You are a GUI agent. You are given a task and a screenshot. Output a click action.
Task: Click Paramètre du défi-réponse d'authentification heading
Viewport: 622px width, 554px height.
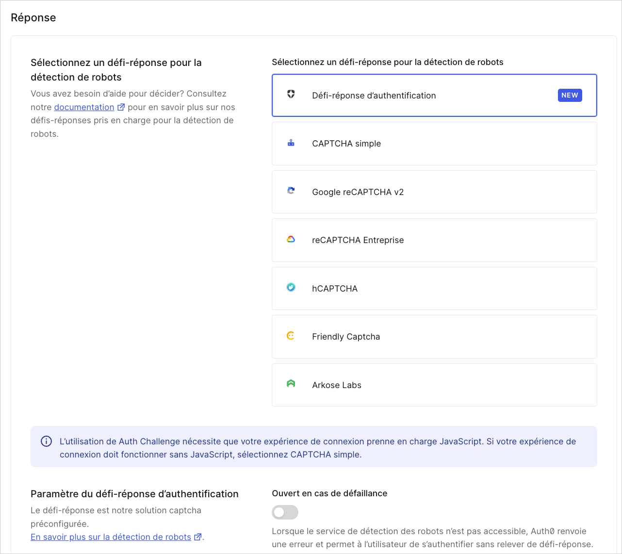point(134,494)
